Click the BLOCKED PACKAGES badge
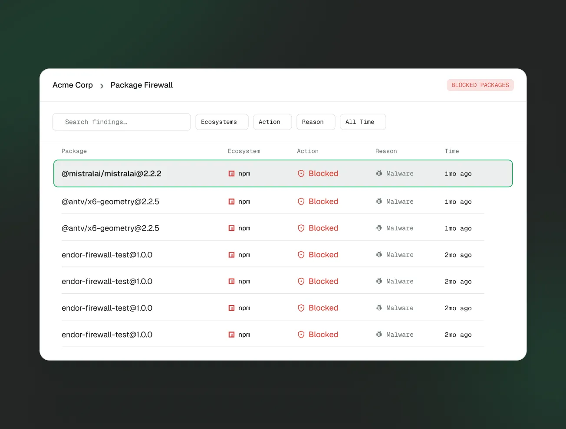The width and height of the screenshot is (566, 429). coord(480,85)
